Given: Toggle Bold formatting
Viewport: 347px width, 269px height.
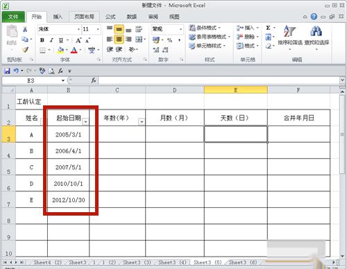Looking at the screenshot, I should tap(42, 40).
